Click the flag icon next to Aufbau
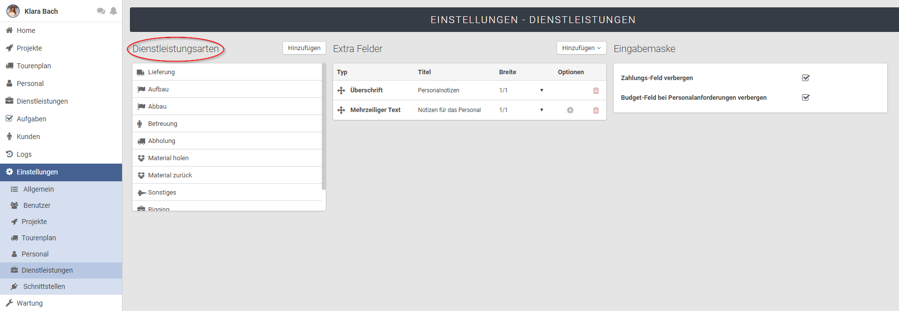The height and width of the screenshot is (311, 899). [x=141, y=89]
